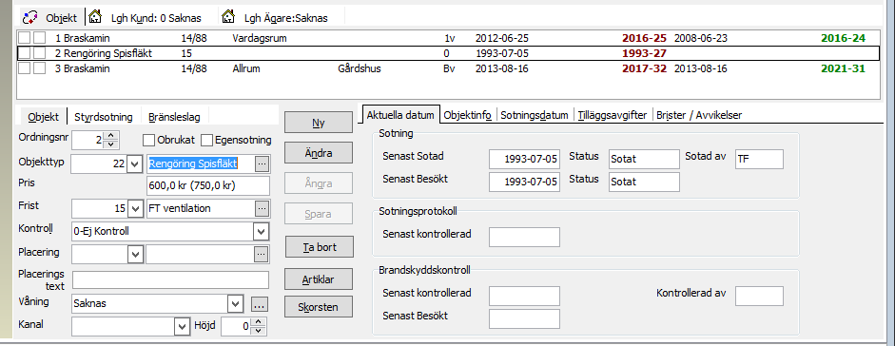Click the Skorsten button

[319, 307]
